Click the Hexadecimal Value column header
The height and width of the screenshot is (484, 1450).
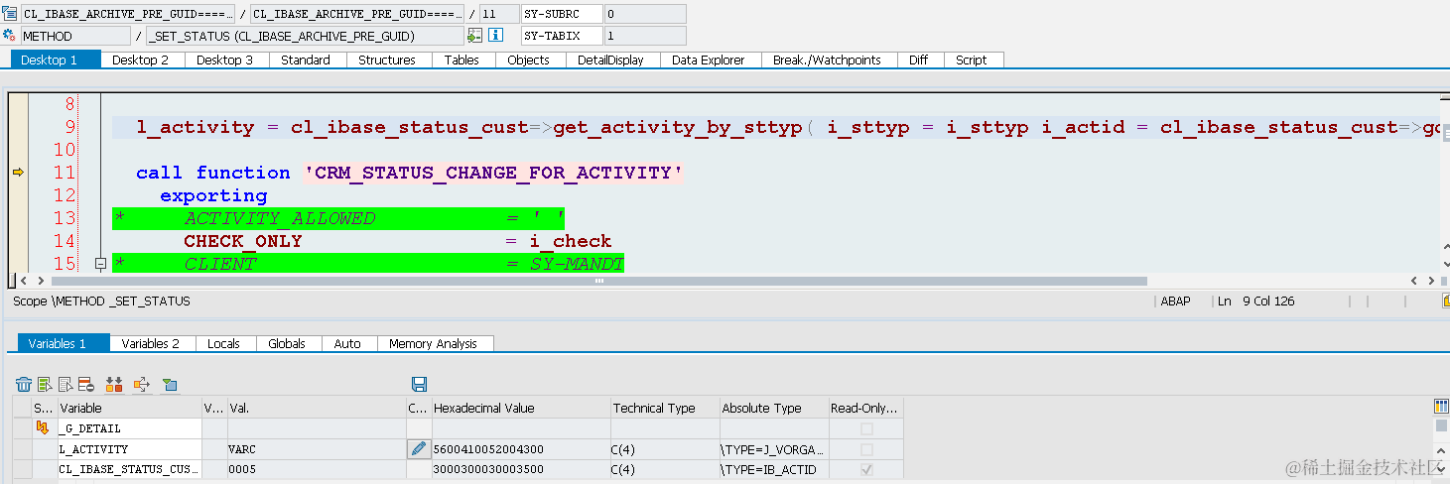point(520,408)
